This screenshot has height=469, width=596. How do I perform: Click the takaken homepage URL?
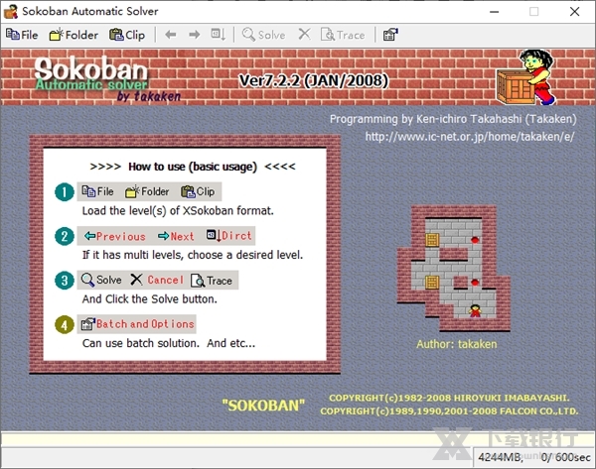point(470,137)
